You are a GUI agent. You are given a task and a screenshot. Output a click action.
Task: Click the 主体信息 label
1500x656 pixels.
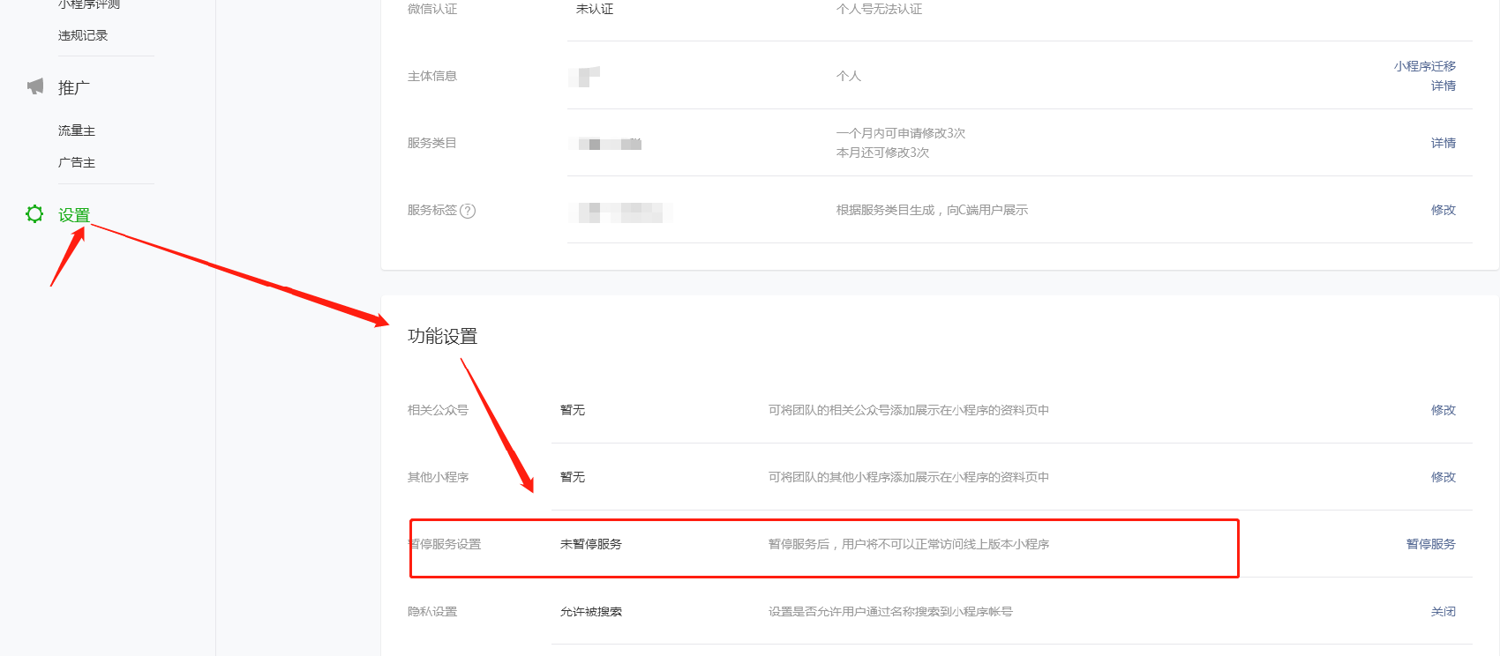click(x=432, y=76)
